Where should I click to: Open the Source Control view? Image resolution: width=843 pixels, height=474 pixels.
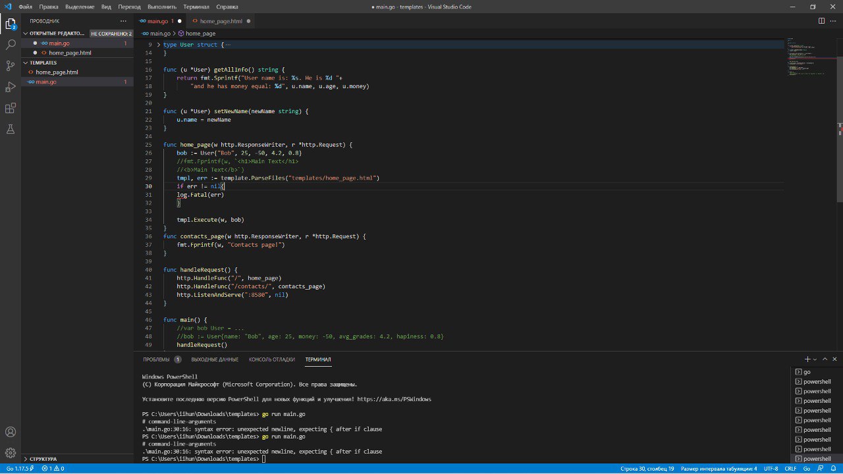tap(11, 66)
